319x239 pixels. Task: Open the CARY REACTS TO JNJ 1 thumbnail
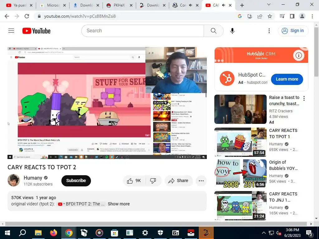tap(240, 206)
